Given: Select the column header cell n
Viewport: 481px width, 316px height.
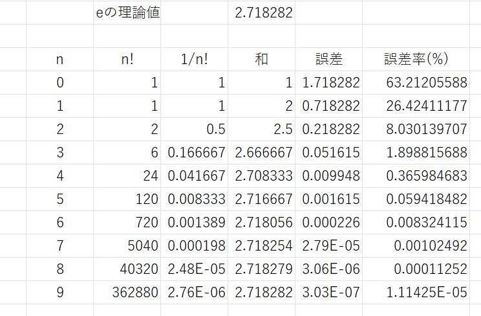Looking at the screenshot, I should [59, 59].
